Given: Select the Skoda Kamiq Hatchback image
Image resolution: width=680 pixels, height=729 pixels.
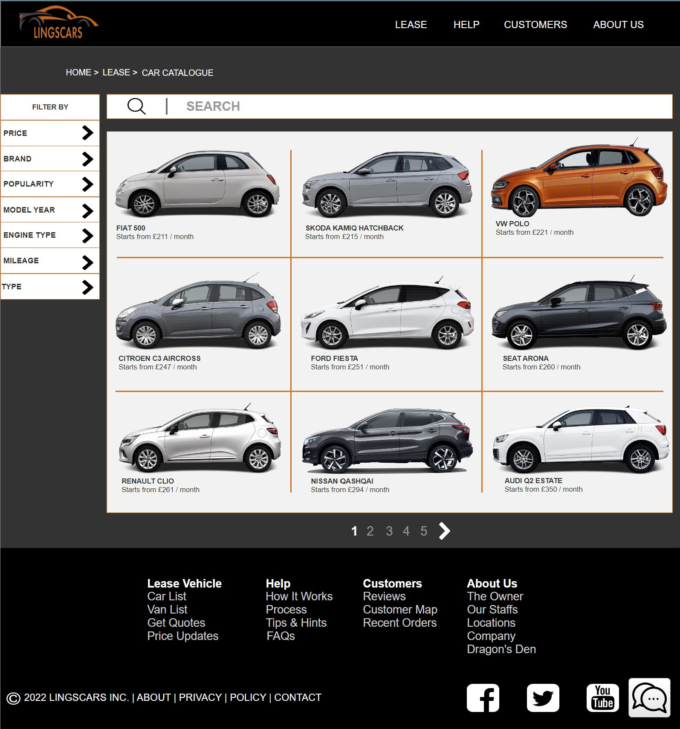Looking at the screenshot, I should point(387,185).
